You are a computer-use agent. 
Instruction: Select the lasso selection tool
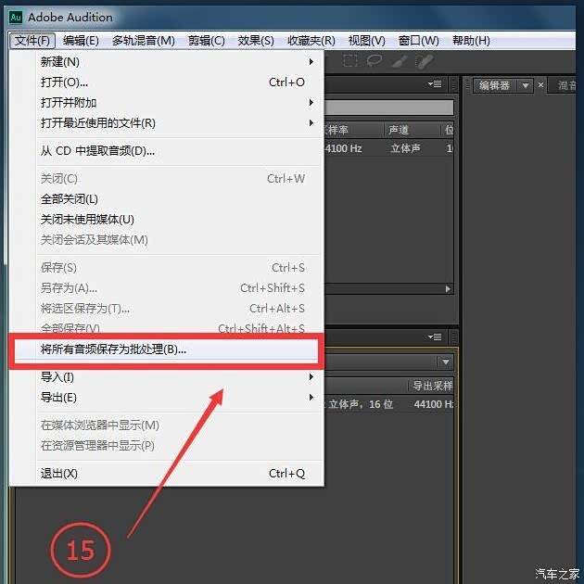click(375, 60)
